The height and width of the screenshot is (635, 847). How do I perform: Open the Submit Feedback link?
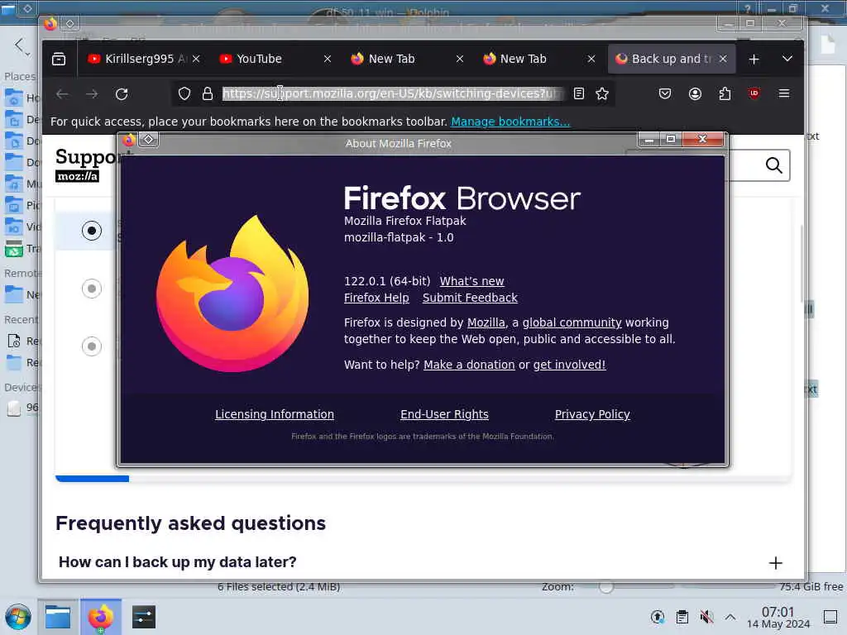point(470,298)
